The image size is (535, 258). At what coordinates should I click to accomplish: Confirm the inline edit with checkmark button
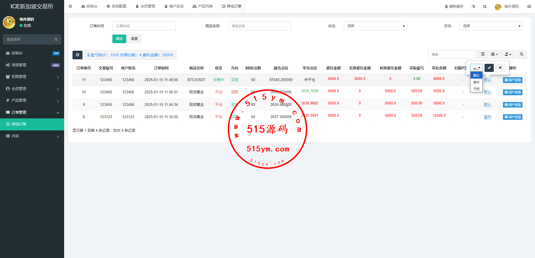489,68
